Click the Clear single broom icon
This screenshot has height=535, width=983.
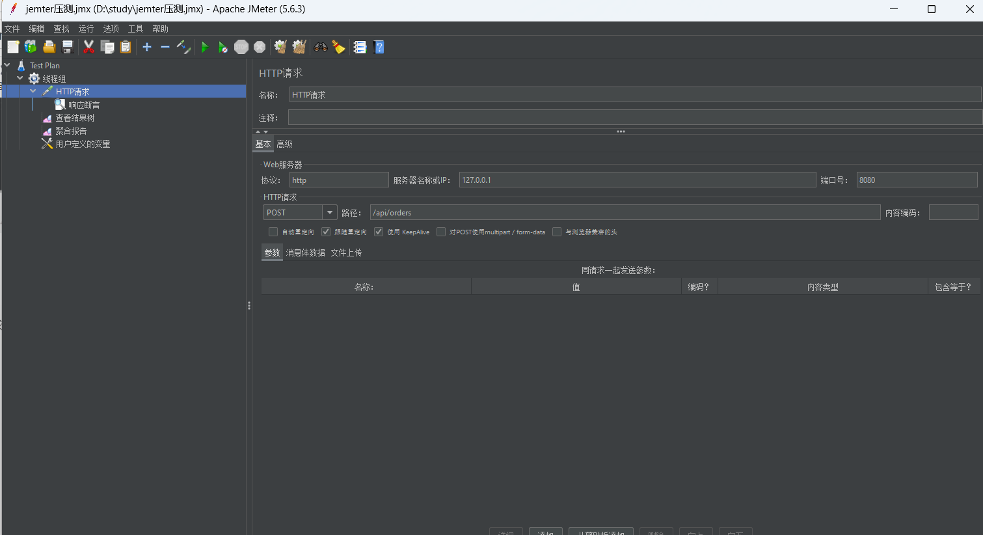pyautogui.click(x=280, y=47)
